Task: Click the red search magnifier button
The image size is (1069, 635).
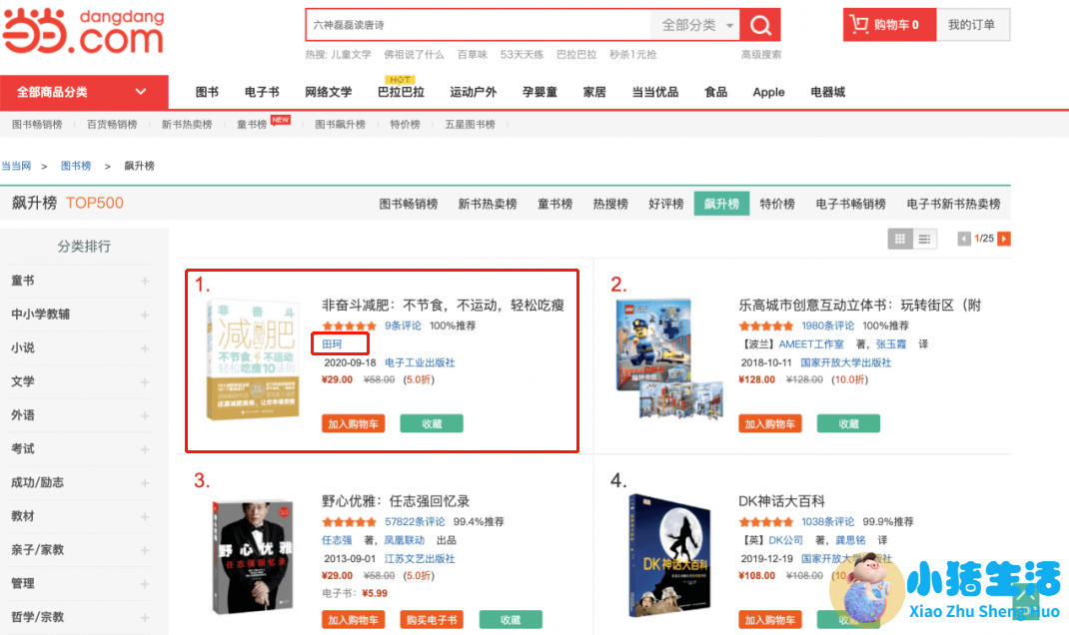Action: (x=760, y=25)
